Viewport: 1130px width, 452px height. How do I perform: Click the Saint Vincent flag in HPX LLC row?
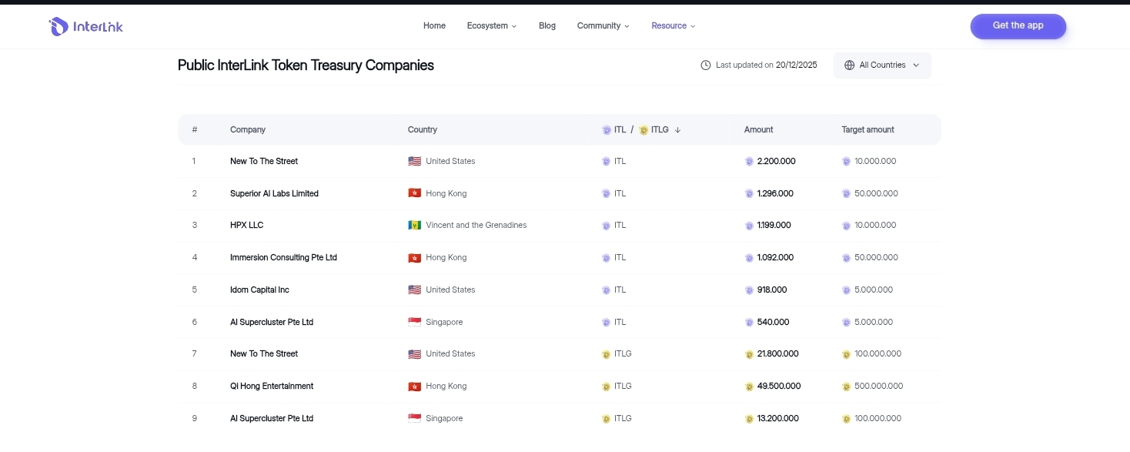point(415,226)
